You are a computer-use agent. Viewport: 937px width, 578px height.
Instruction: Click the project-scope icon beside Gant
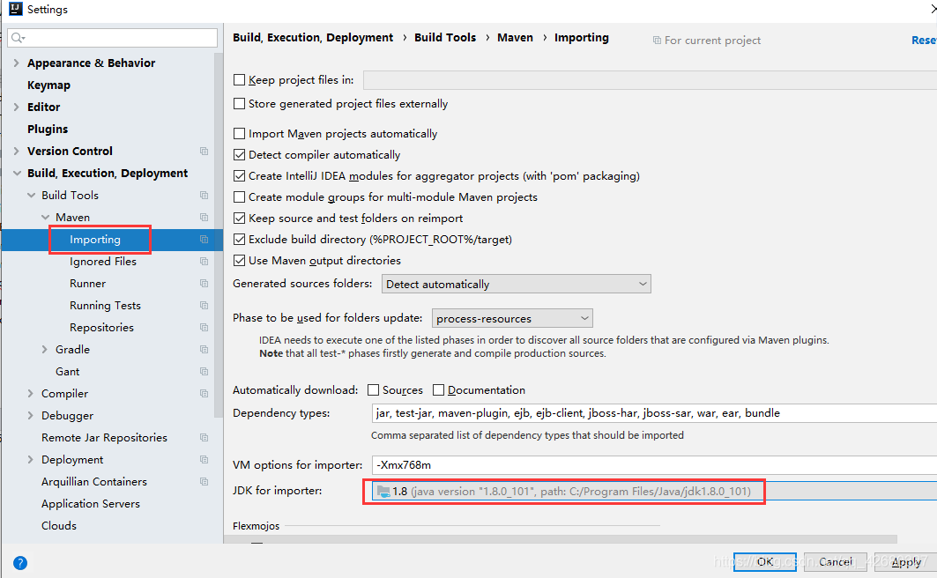(204, 372)
